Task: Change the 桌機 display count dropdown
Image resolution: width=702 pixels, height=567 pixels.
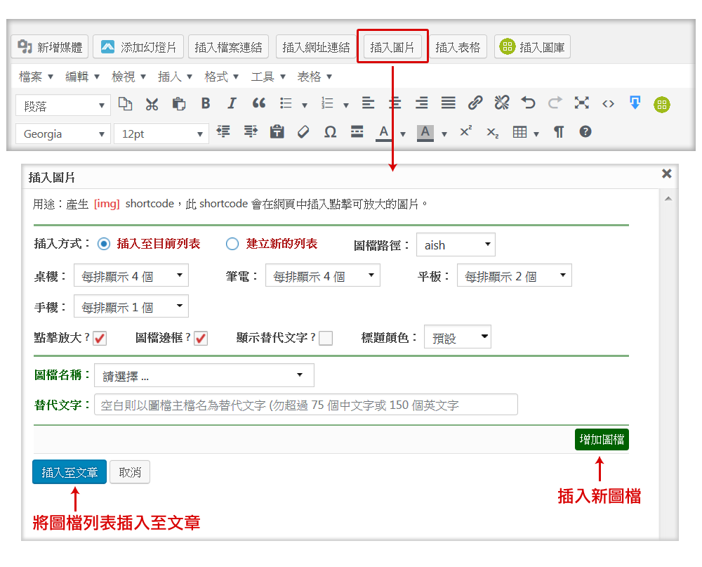Action: (x=131, y=276)
